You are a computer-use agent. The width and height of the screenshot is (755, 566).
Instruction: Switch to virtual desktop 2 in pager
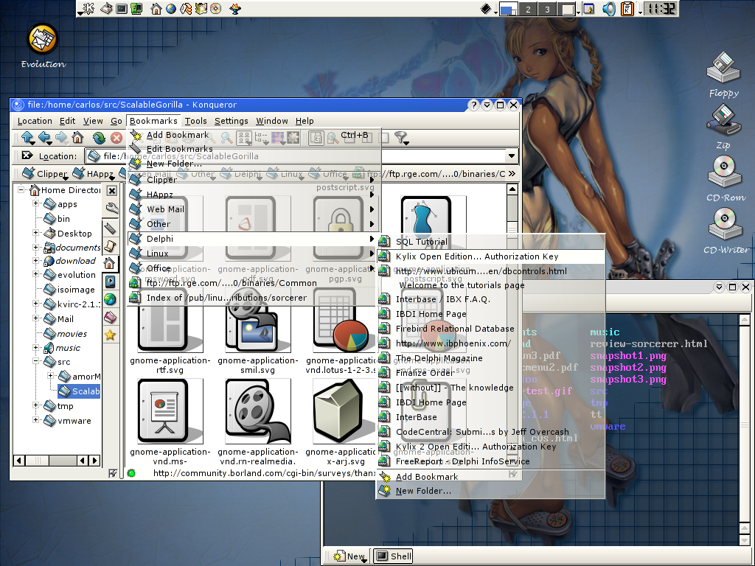[528, 9]
